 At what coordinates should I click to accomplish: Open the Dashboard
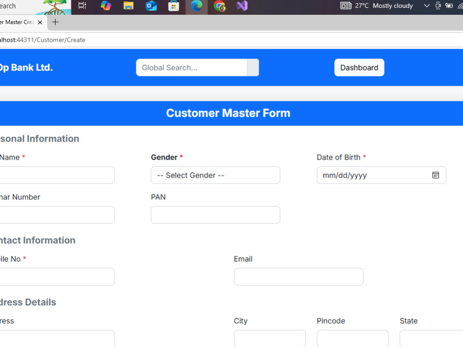pyautogui.click(x=359, y=68)
